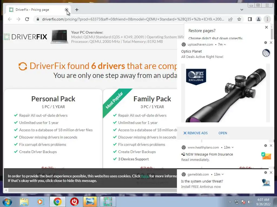Click the Optics Planet globe icon

[x=266, y=53]
